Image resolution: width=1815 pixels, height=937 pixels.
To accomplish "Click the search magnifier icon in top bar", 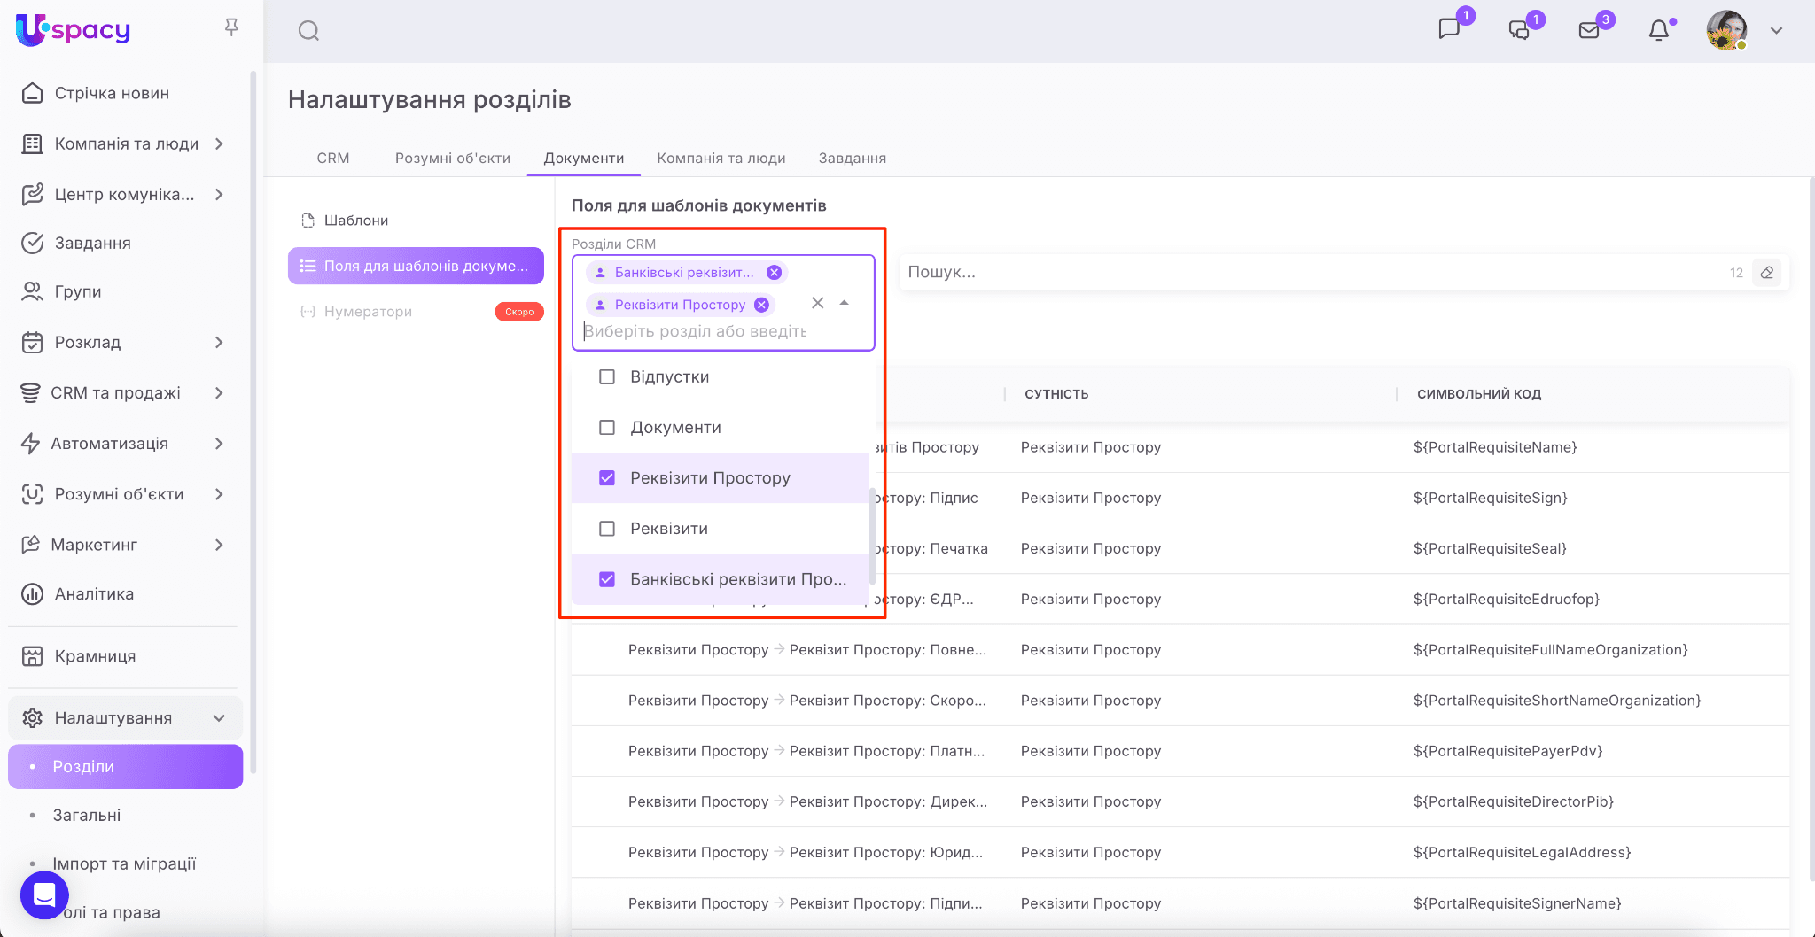I will pos(308,31).
